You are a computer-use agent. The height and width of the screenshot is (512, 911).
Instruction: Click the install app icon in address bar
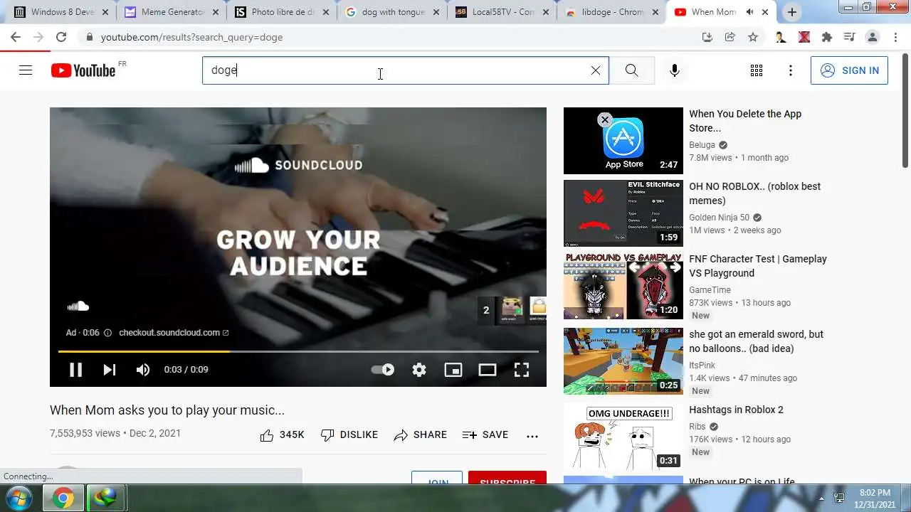(x=707, y=37)
